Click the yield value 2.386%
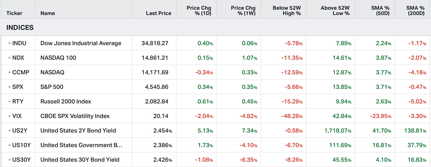The width and height of the screenshot is (431, 167). click(x=163, y=145)
